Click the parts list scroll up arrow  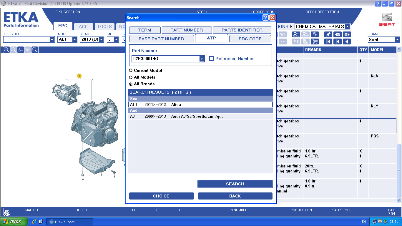click(x=399, y=49)
